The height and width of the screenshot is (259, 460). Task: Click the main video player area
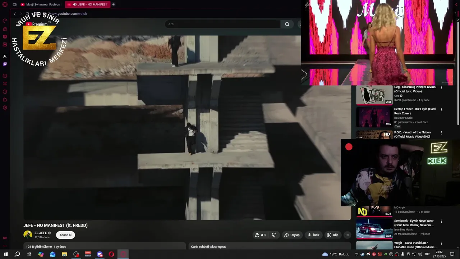click(x=187, y=128)
